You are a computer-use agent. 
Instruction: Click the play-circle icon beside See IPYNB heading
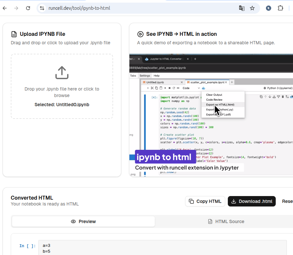tap(140, 34)
